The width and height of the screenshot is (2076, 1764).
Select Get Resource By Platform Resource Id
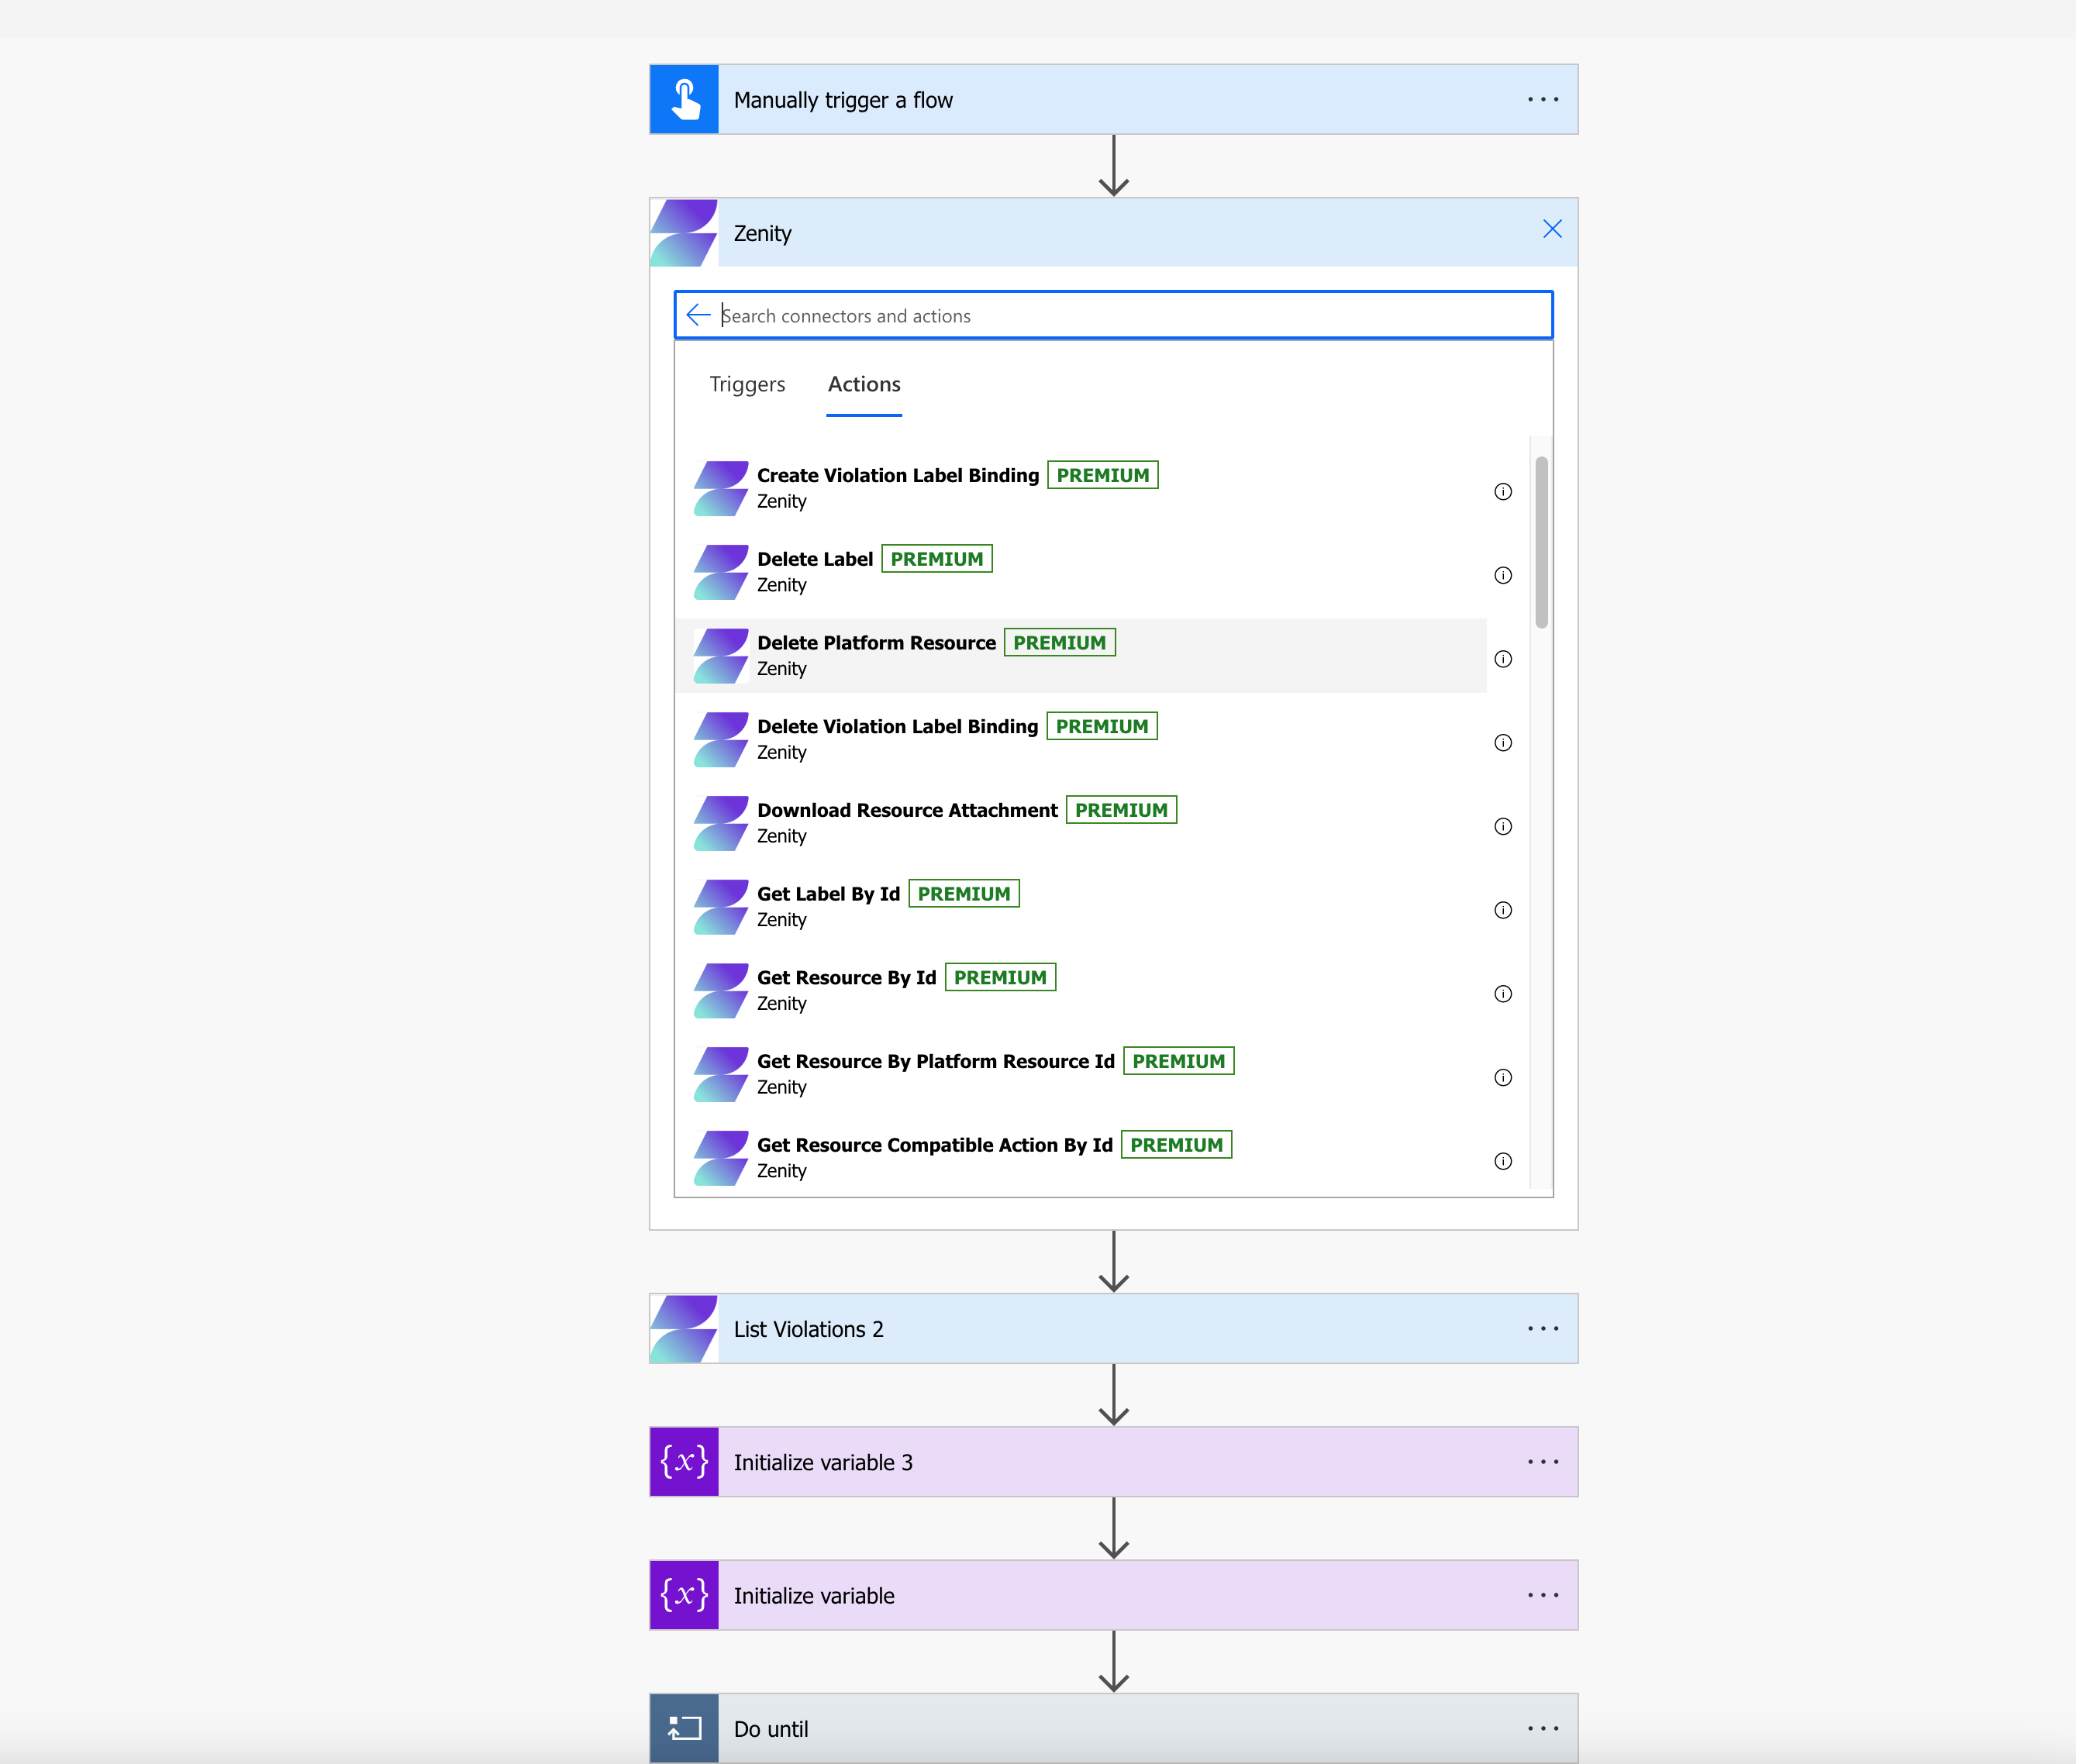(x=935, y=1062)
